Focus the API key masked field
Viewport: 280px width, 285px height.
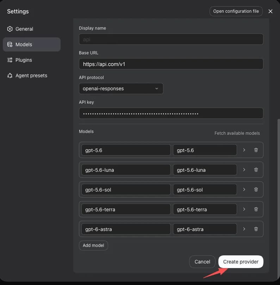[x=171, y=114]
